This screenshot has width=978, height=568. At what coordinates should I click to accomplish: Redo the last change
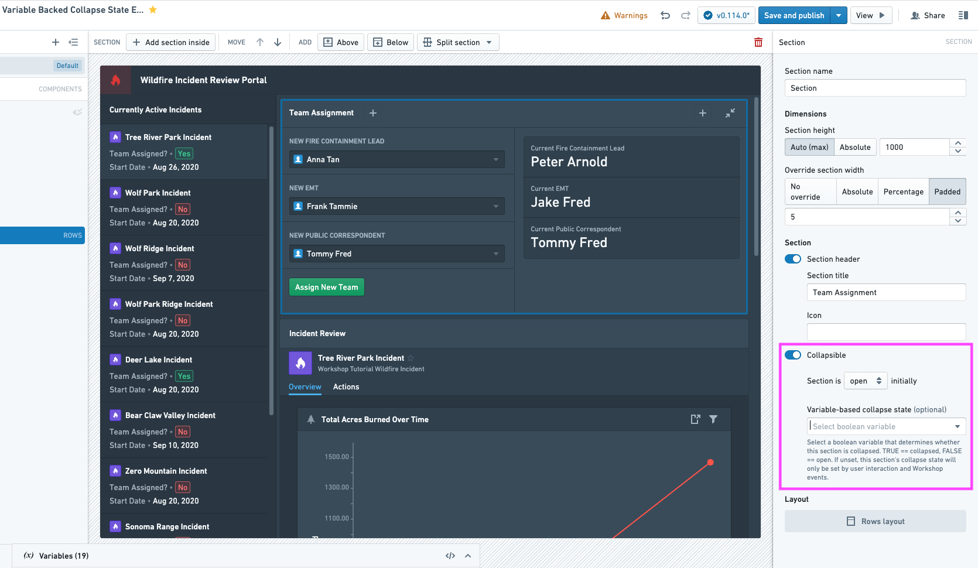pos(685,15)
